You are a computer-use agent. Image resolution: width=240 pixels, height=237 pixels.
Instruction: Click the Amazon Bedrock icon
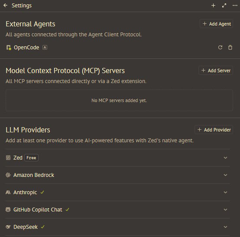point(8,175)
